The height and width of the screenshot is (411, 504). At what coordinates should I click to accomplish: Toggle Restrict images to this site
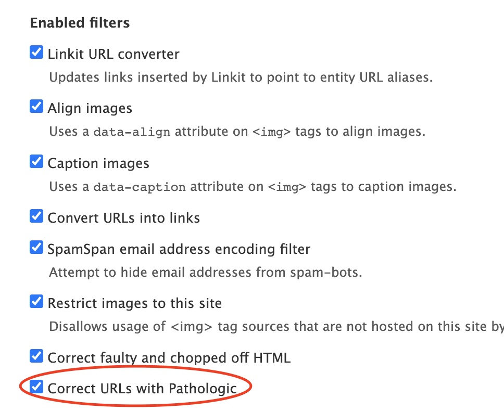coord(36,301)
